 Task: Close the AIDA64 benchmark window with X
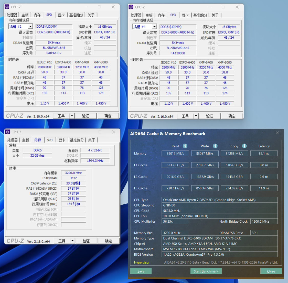click(277, 133)
